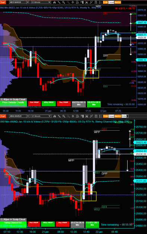Open drawing tools pencil in MES chart toolbar

click(x=59, y=2)
